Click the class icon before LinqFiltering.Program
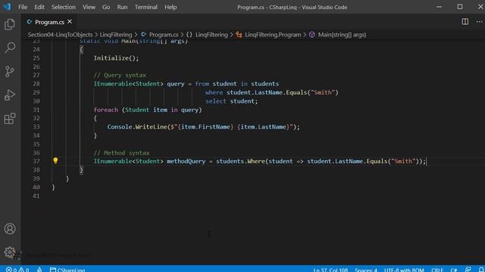This screenshot has height=272, width=485. 239,35
